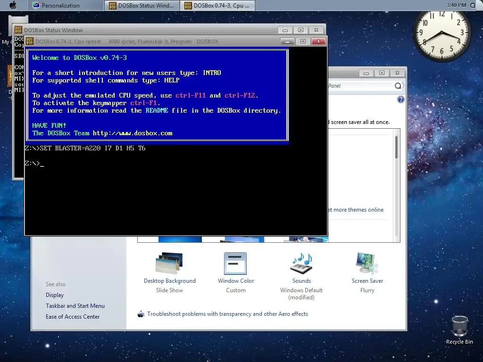
Task: Click the README word in DOSBox
Action: (x=157, y=110)
